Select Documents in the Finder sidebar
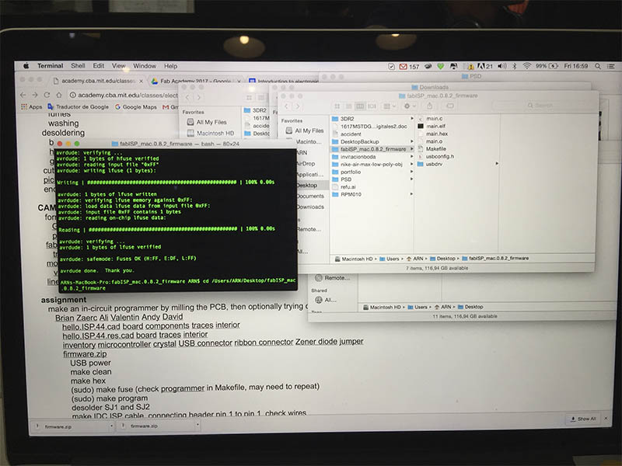Screen dimensions: 622x466 click(x=309, y=196)
